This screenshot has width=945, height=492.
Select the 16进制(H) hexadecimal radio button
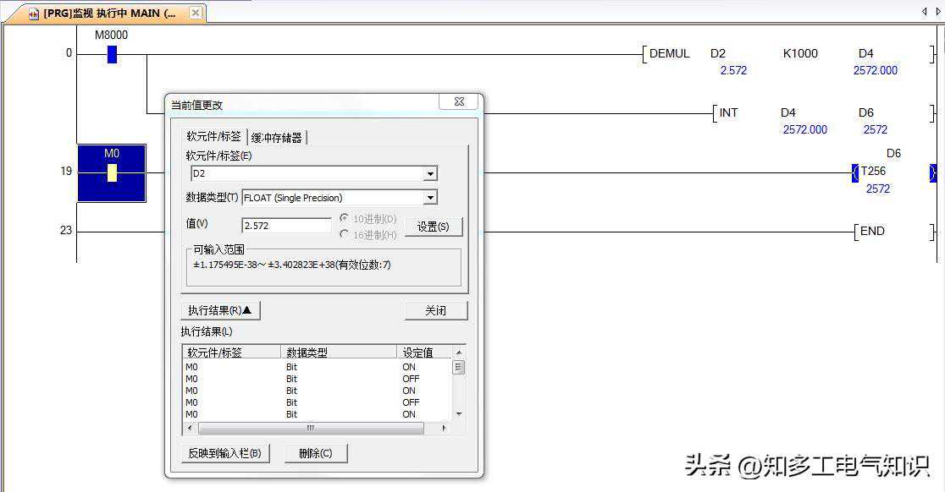tap(345, 234)
